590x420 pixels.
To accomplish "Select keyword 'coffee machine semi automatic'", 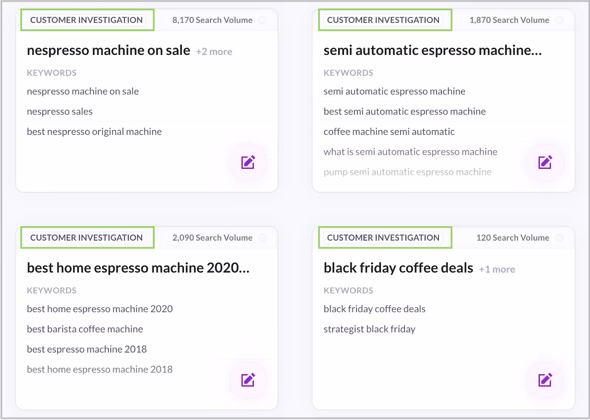I will [x=389, y=132].
